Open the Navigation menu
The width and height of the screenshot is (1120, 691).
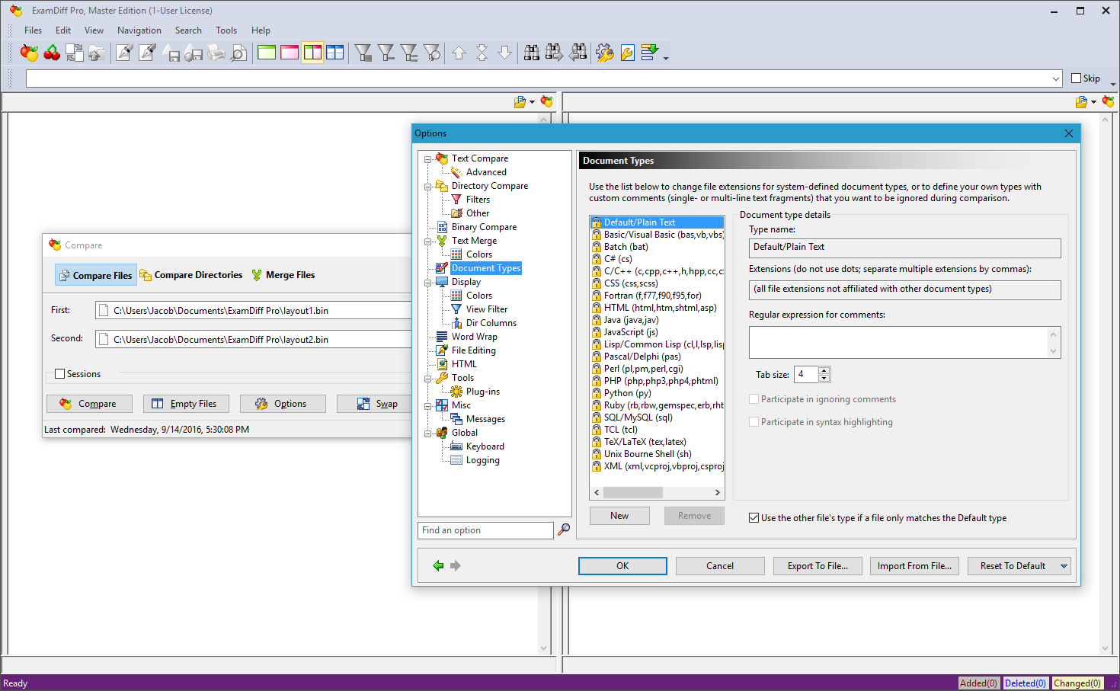click(x=139, y=30)
